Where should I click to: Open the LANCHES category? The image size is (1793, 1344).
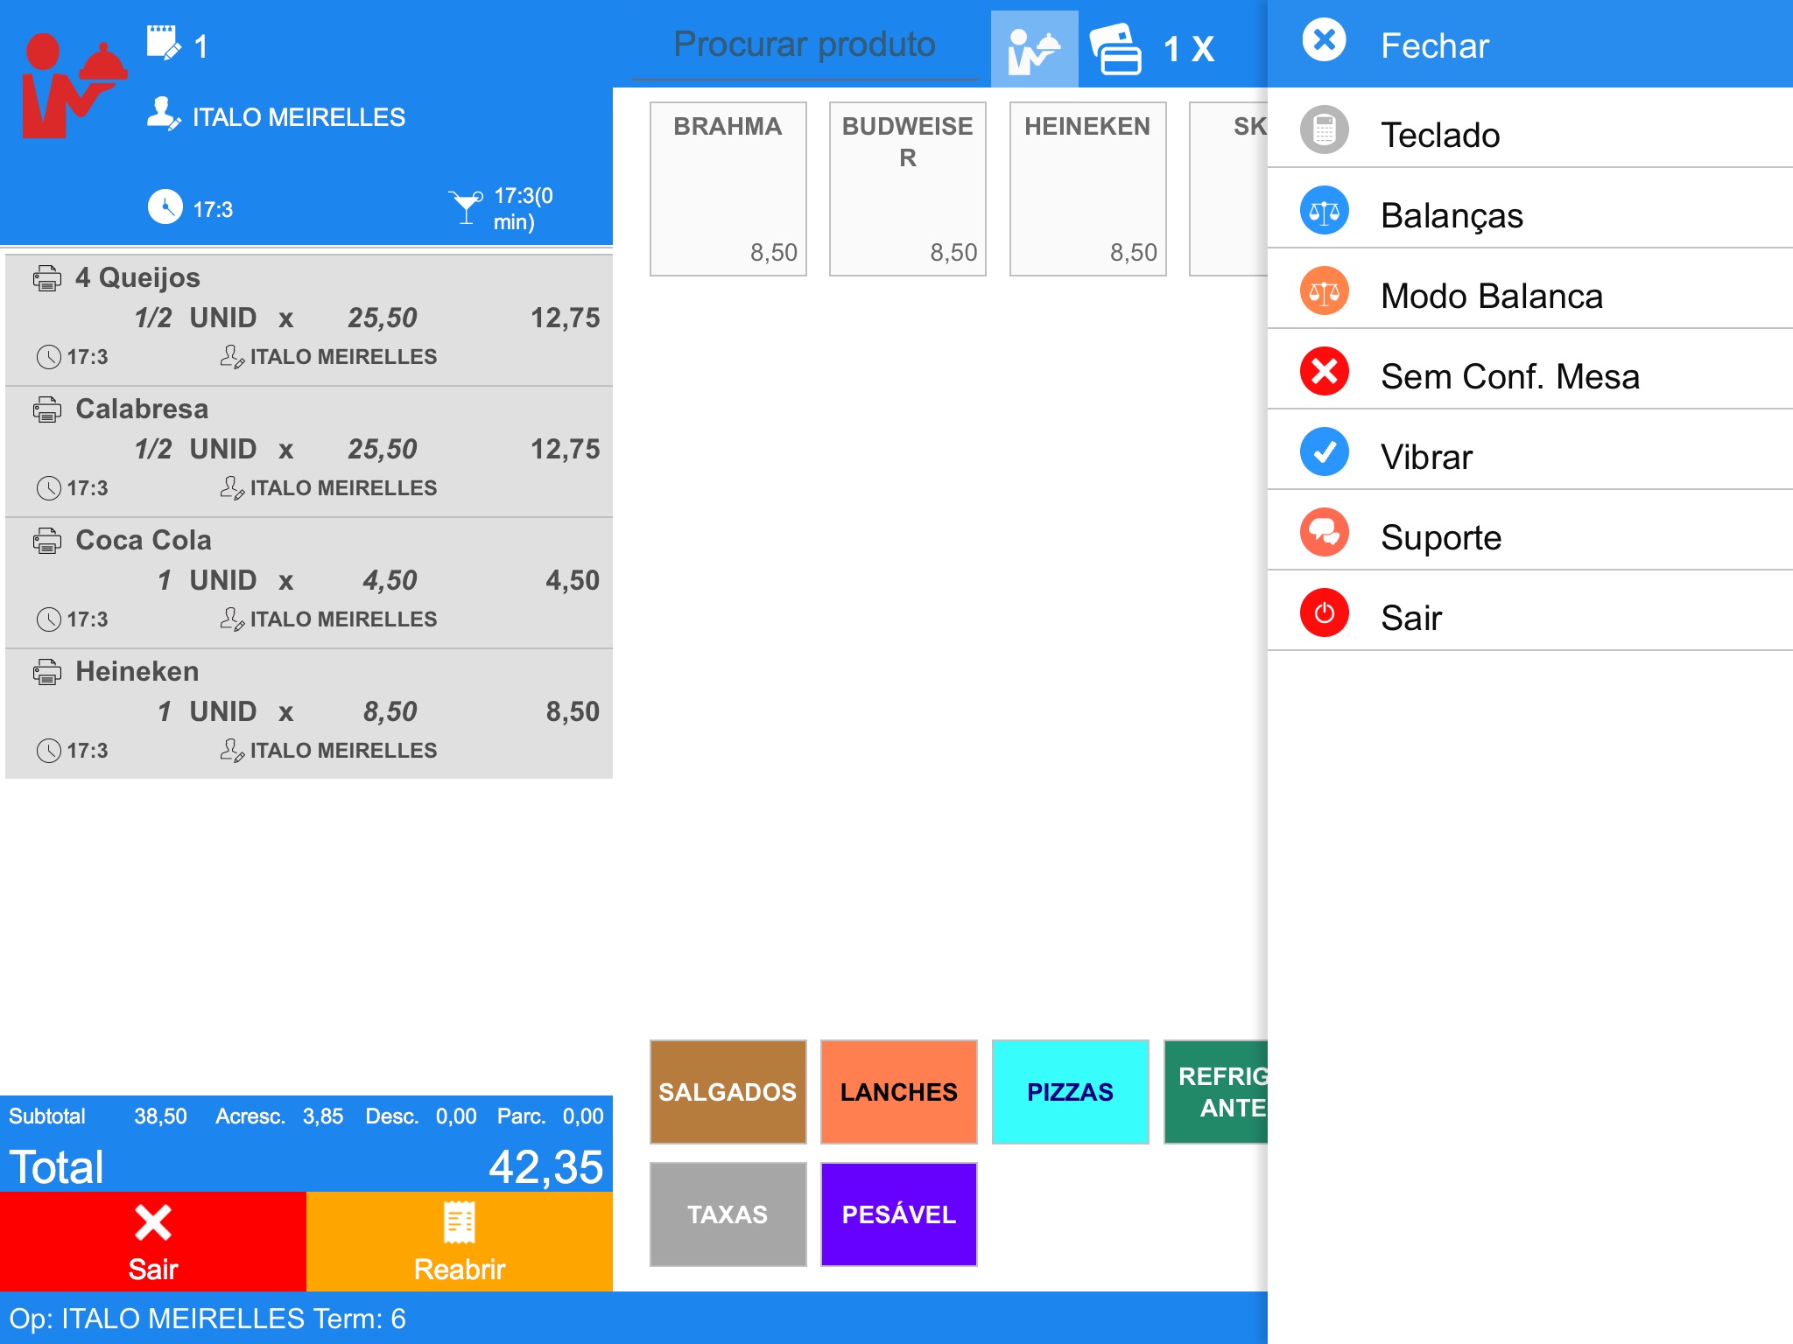click(x=899, y=1092)
